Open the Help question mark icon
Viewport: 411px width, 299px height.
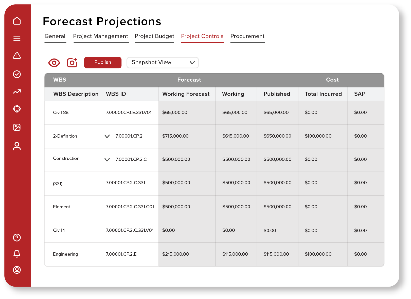[x=17, y=238]
